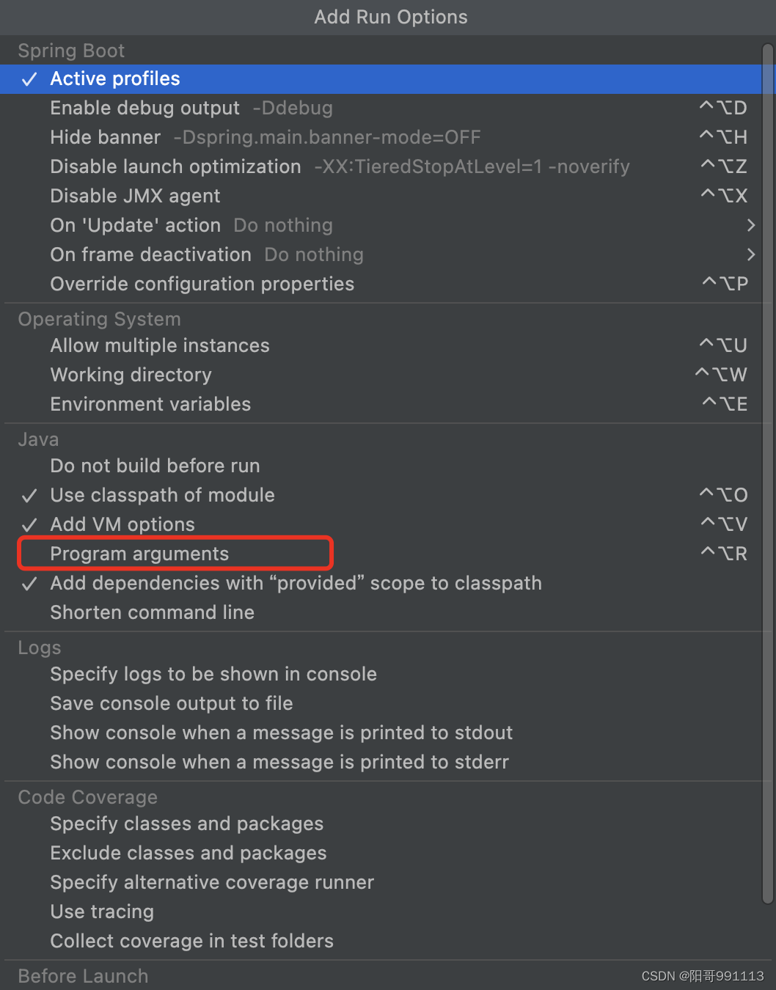The height and width of the screenshot is (990, 776).
Task: Expand On frame deactivation submenu arrow
Action: point(750,254)
